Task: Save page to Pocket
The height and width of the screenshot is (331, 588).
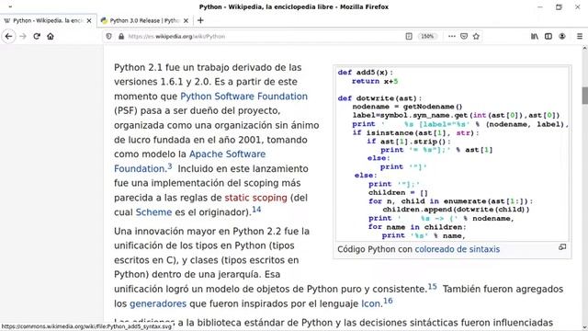Action: point(464,37)
